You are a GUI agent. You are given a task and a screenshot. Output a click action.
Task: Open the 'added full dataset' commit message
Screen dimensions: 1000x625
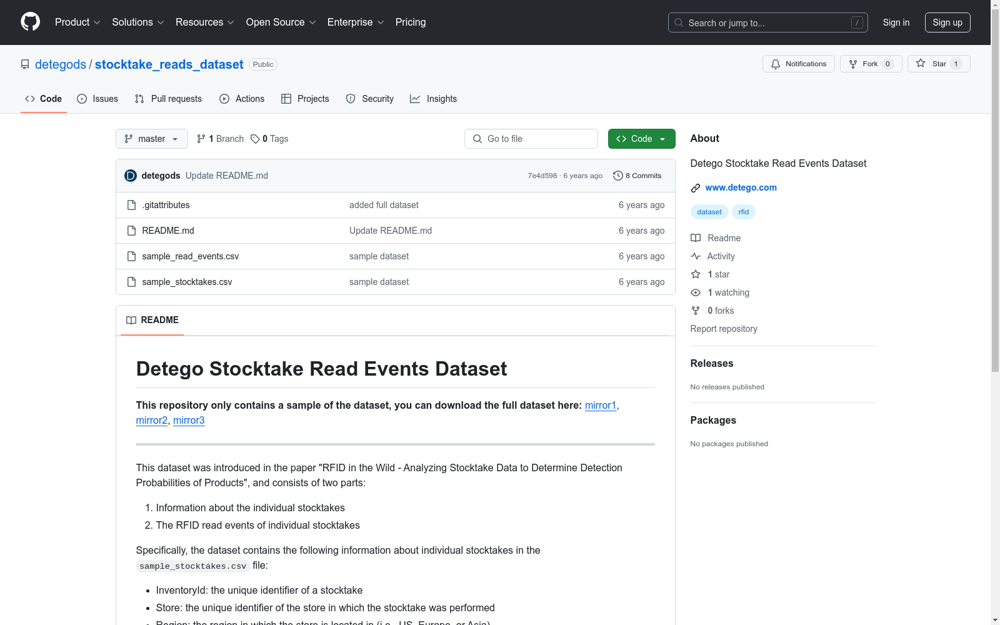pyautogui.click(x=384, y=205)
